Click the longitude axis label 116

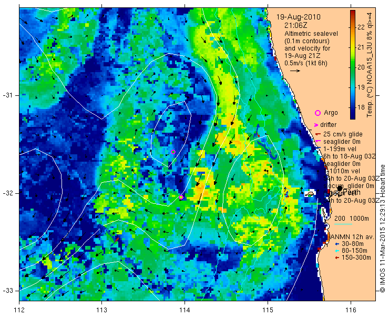pos(351,310)
